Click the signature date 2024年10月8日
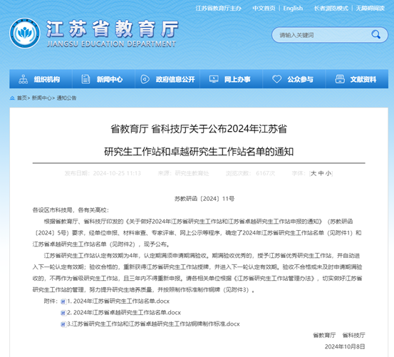394x357 pixels. [345, 347]
